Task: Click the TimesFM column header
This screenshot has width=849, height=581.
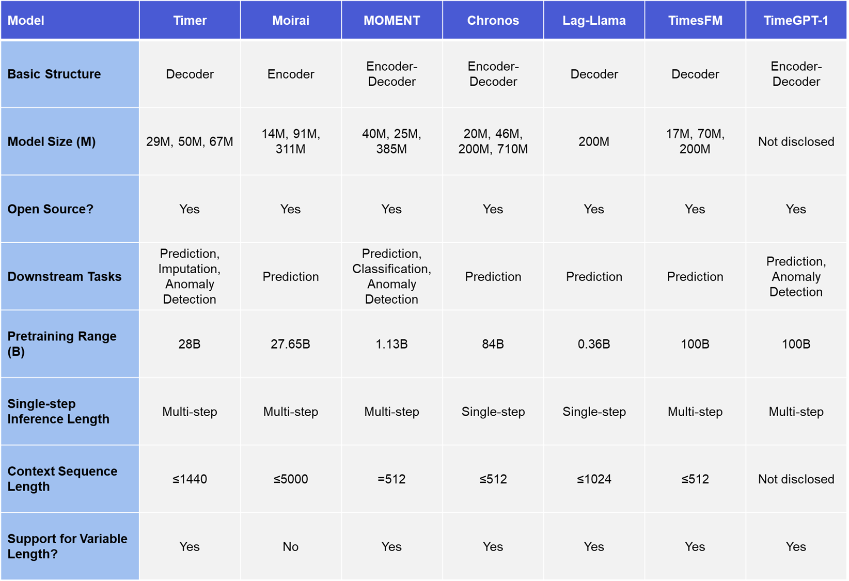Action: (695, 20)
